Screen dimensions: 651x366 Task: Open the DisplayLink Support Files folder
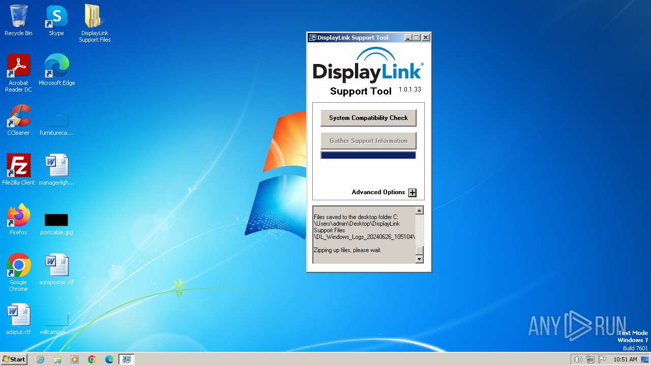[x=95, y=23]
